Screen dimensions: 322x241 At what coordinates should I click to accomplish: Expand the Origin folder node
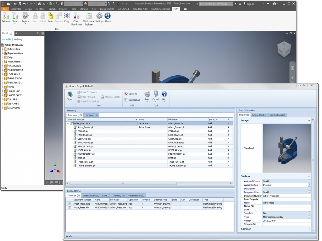3,58
